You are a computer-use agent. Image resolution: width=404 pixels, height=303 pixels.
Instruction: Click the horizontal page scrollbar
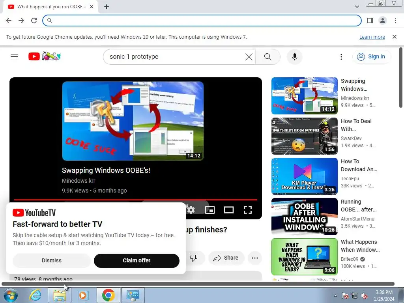click(x=198, y=284)
